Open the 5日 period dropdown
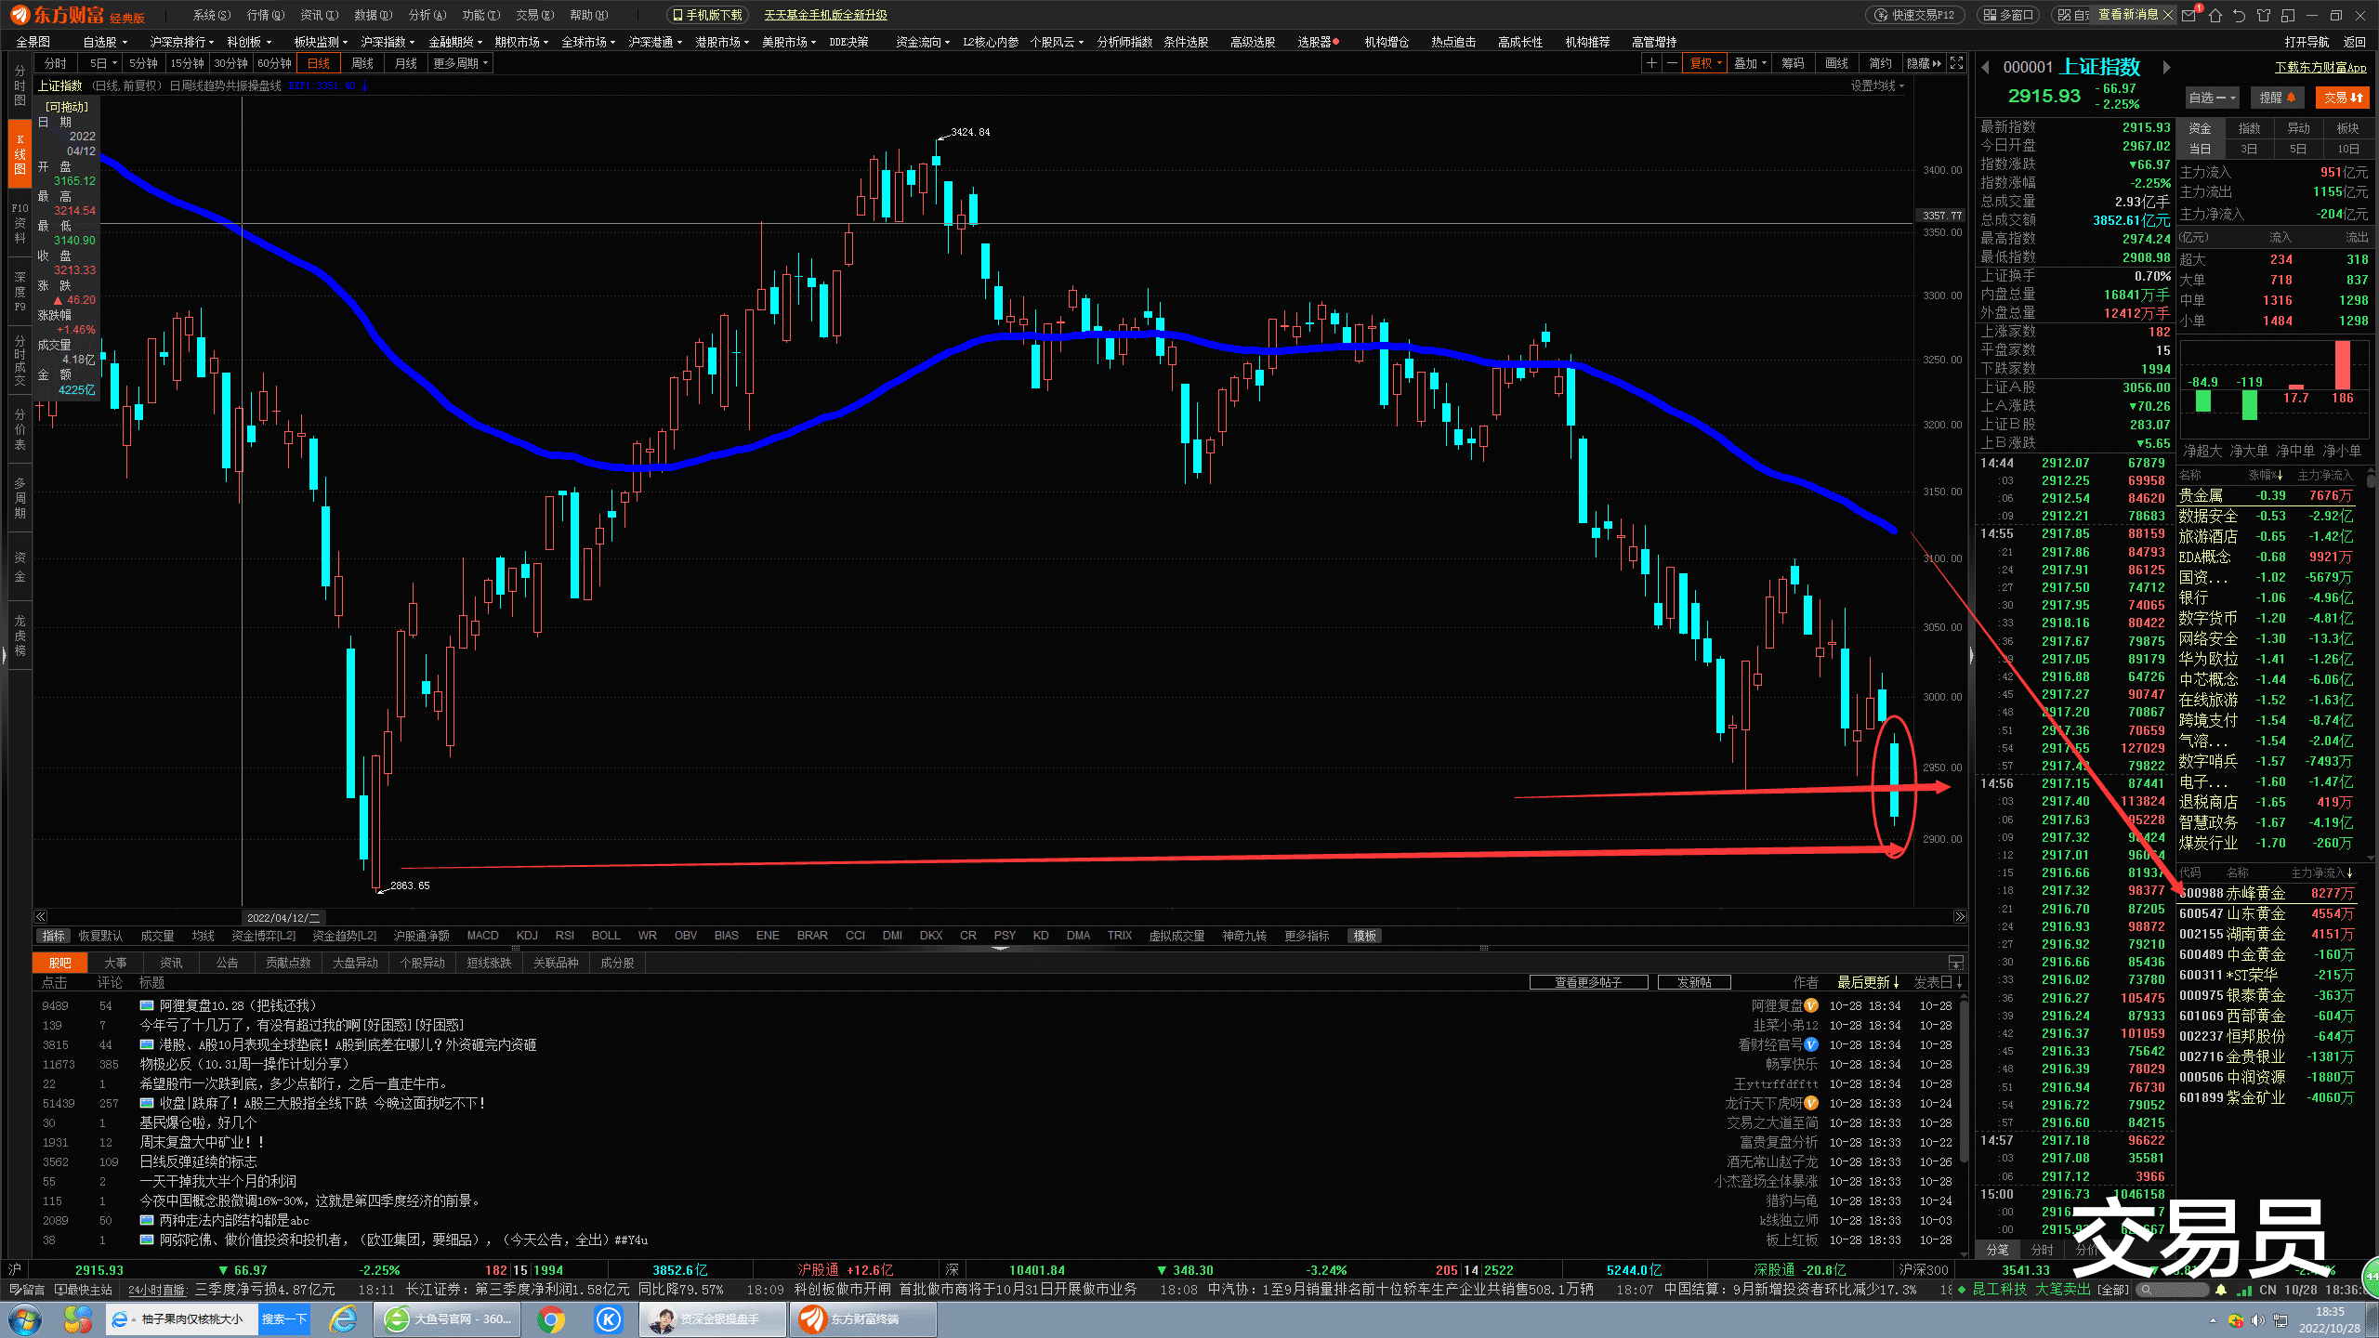 [x=102, y=63]
